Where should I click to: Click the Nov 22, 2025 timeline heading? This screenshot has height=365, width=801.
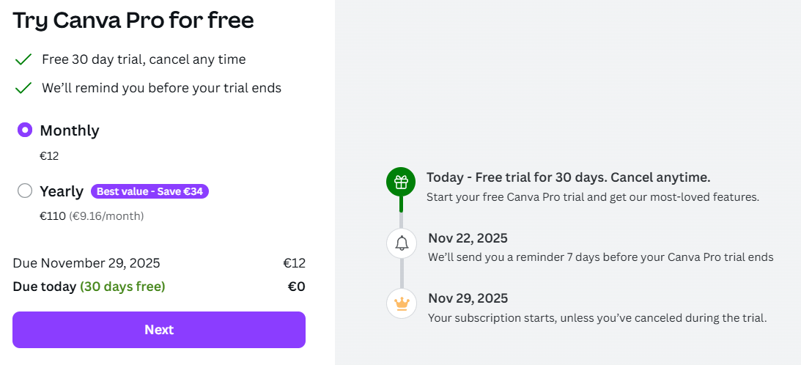[468, 238]
